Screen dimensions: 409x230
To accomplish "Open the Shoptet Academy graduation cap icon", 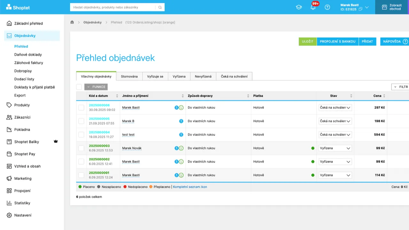I will click(x=298, y=7).
